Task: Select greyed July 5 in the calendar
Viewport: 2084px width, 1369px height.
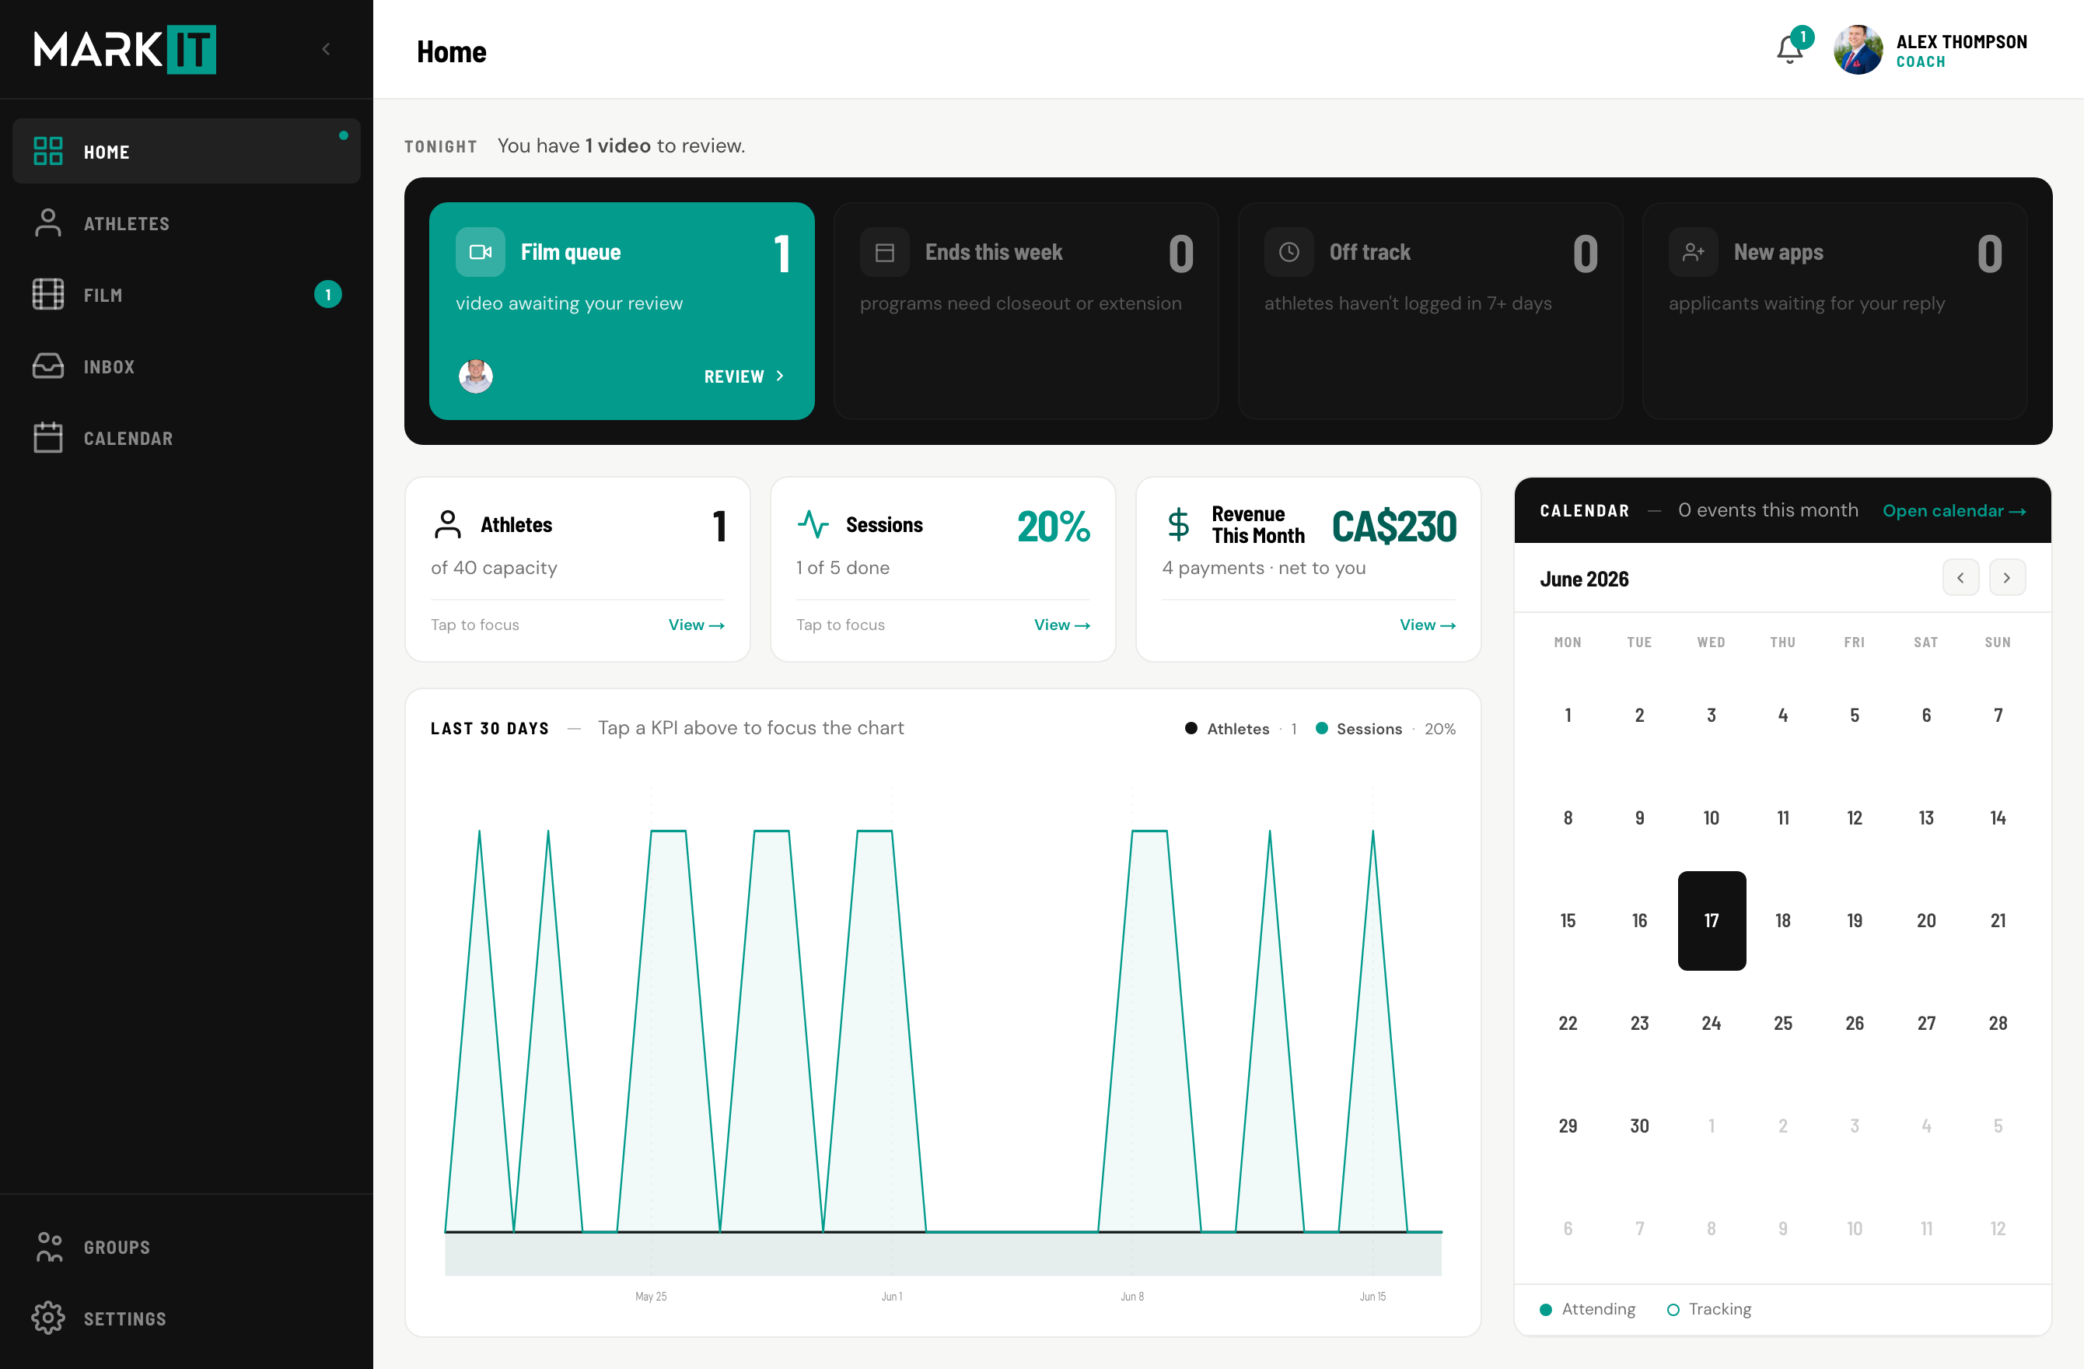Action: pyautogui.click(x=1998, y=1126)
